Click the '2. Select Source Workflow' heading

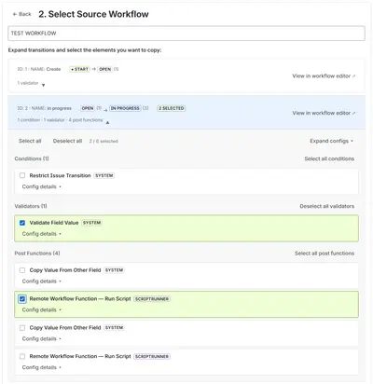pyautogui.click(x=93, y=14)
